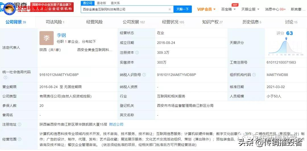Viewport: 307px width, 151px height.
Task: Click the 注册资本 value 309.3万
Action: click(163, 53)
